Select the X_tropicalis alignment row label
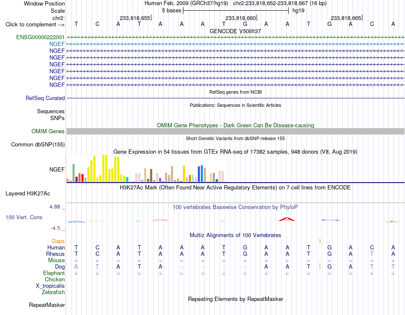405x315 pixels. point(50,286)
